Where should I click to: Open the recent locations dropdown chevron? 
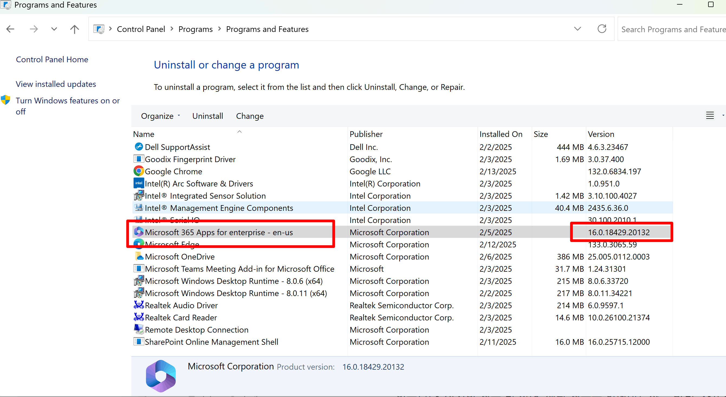pyautogui.click(x=54, y=29)
